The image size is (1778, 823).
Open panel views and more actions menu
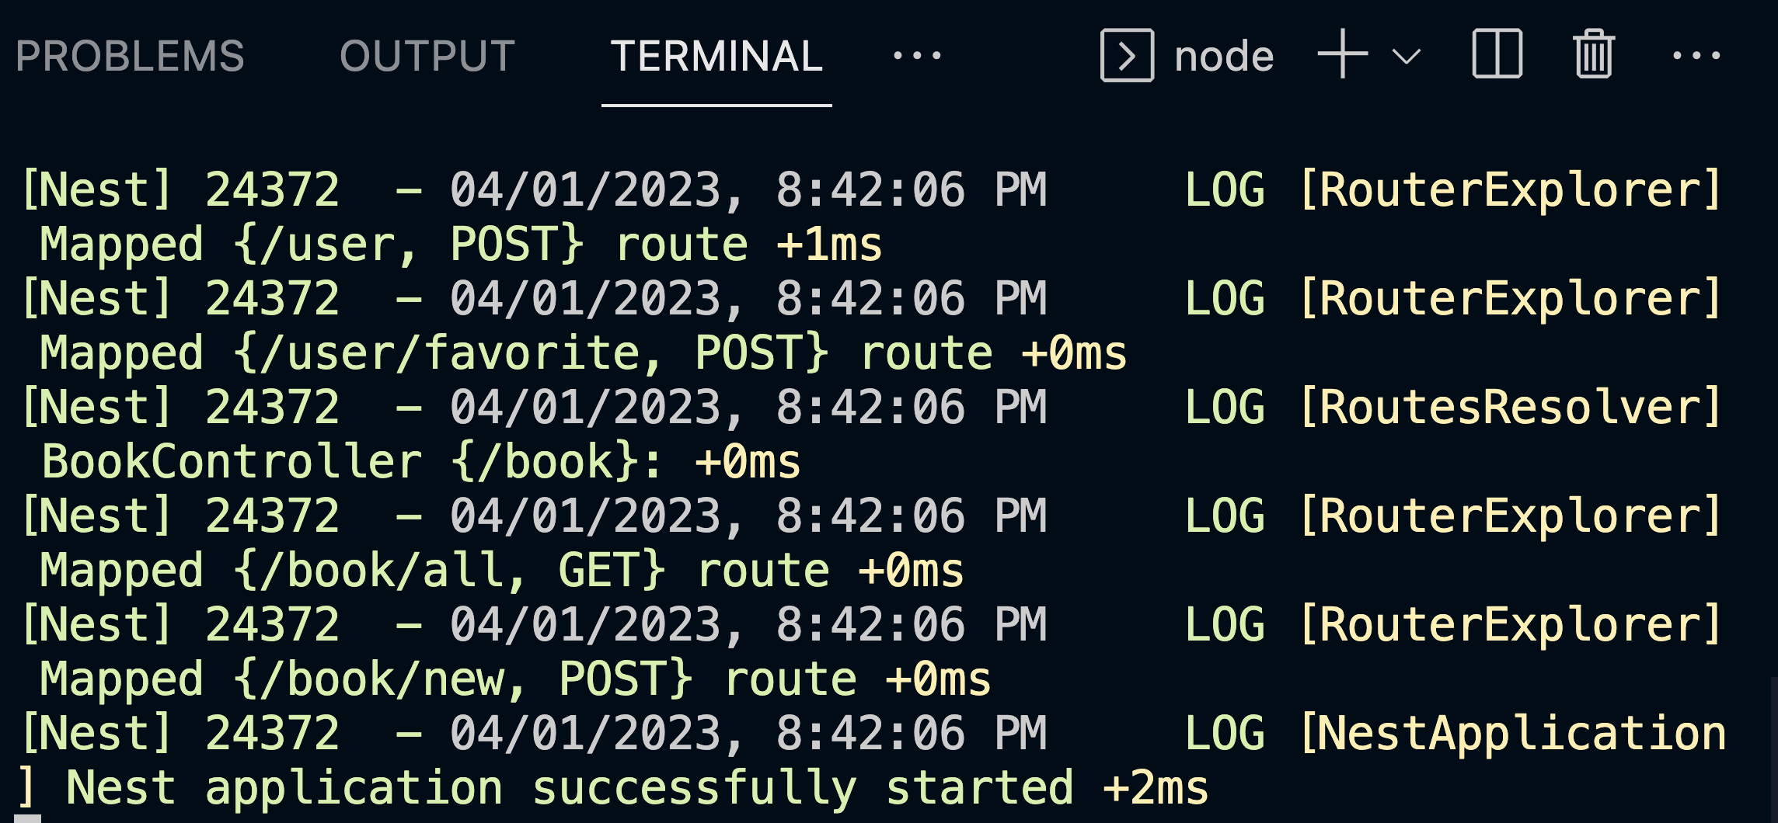coord(1696,55)
